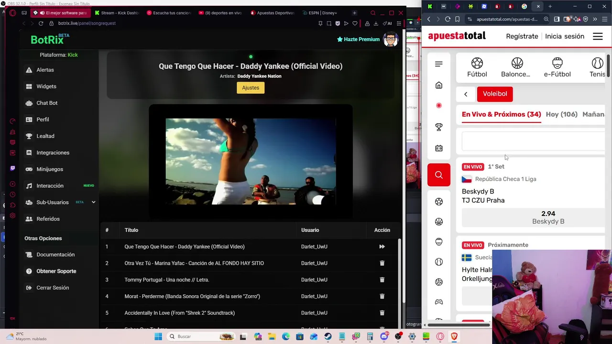The image size is (612, 344).
Task: Switch to Escucha tus canciones tab
Action: tap(168, 13)
